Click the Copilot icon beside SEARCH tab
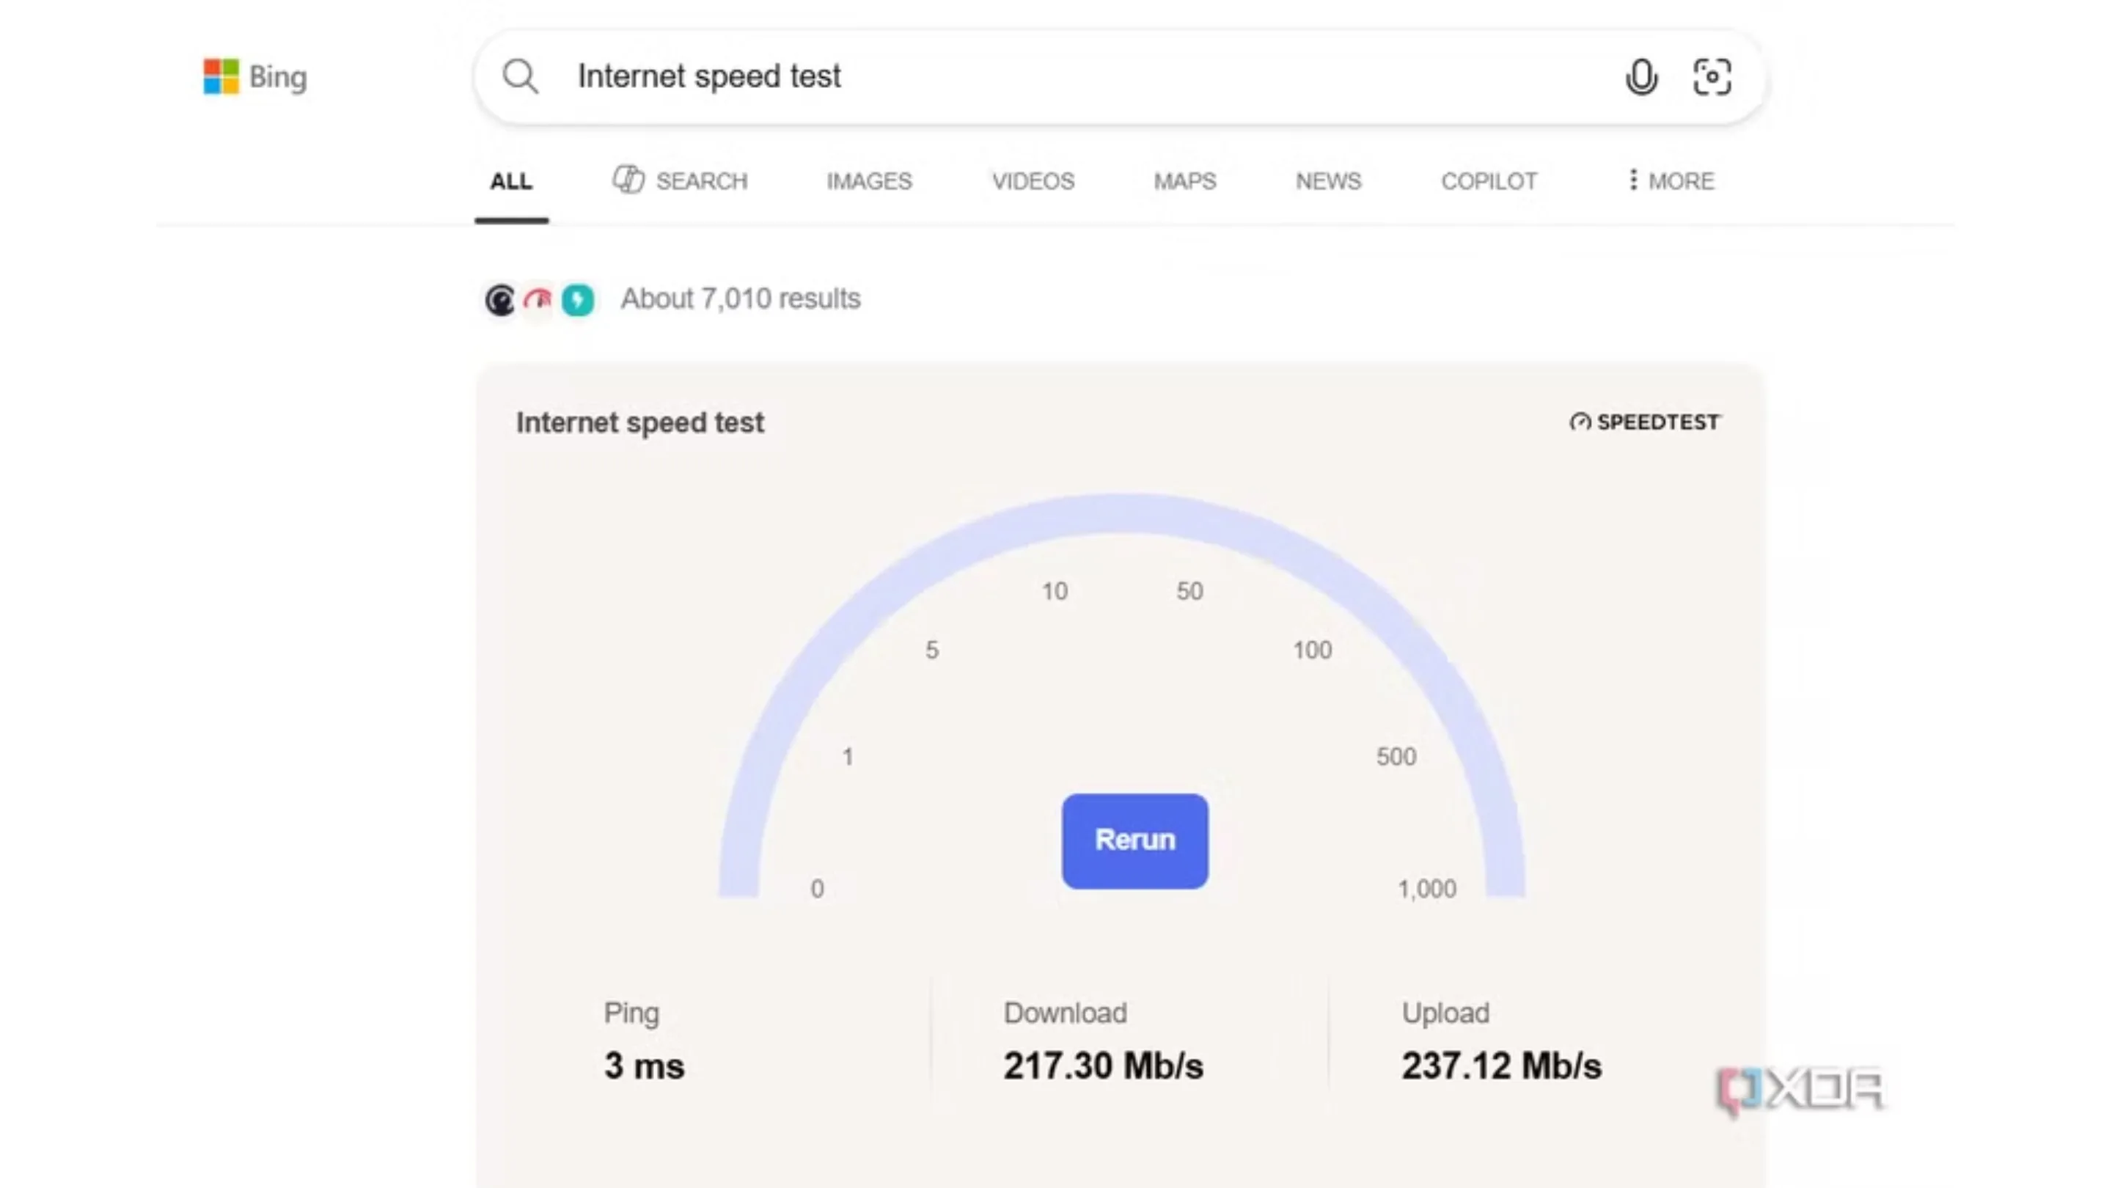 pos(629,180)
